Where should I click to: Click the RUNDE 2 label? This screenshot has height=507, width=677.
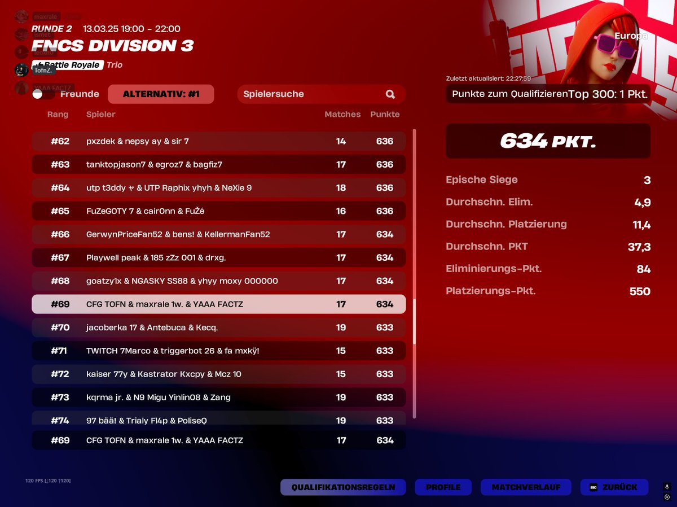(x=52, y=28)
